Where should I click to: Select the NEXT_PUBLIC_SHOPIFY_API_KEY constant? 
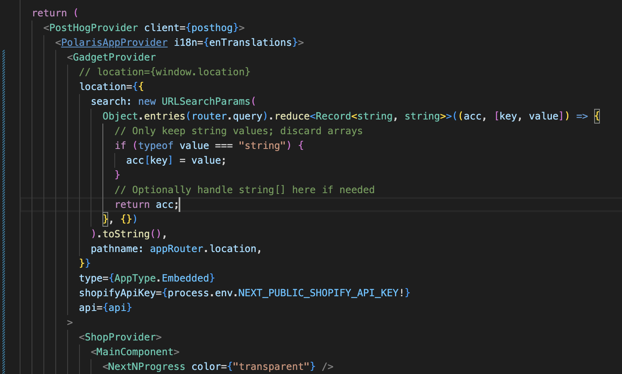318,293
